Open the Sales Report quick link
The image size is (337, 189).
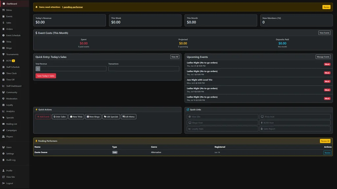[295, 129]
